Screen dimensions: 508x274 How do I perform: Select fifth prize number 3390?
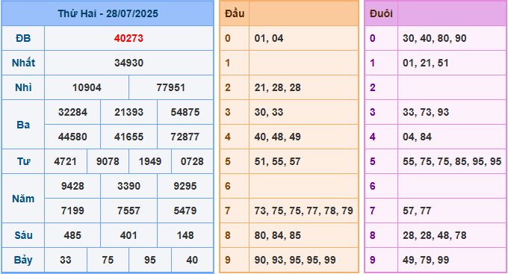click(128, 186)
